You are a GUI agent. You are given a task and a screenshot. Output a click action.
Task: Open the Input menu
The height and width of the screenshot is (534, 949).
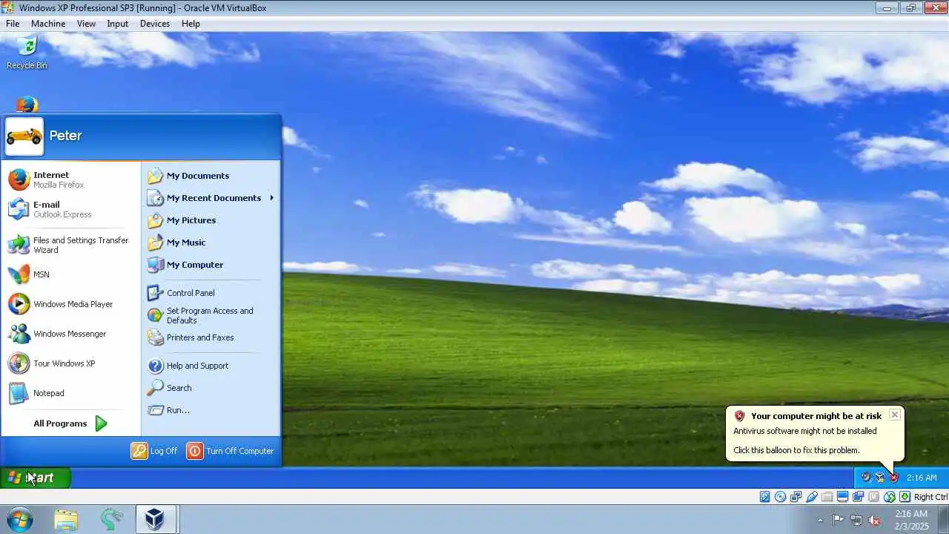point(118,24)
